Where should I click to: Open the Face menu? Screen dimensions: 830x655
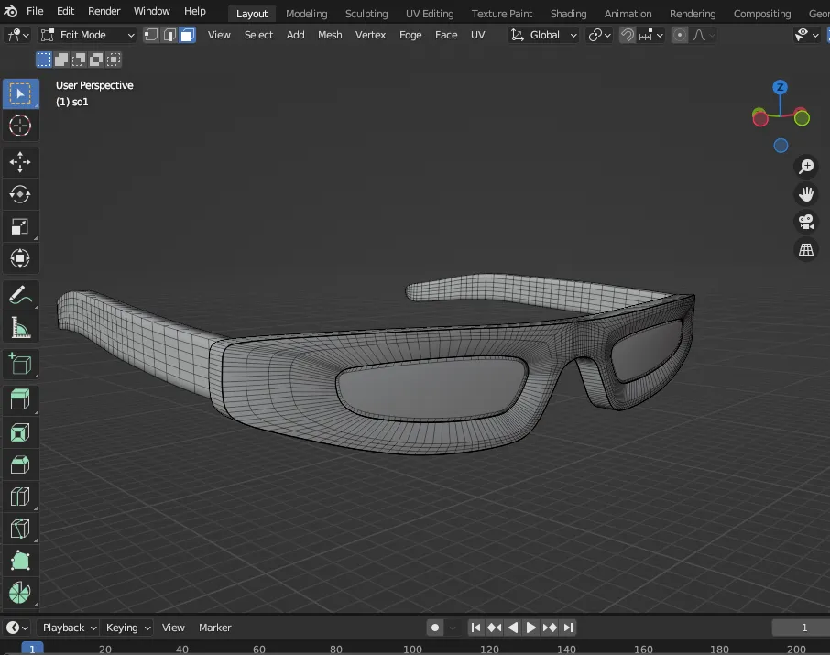(x=446, y=35)
